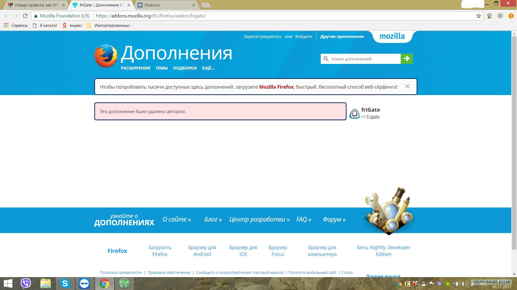The image size is (517, 290).
Task: Click the Firefox logo in the header
Action: pyautogui.click(x=106, y=56)
